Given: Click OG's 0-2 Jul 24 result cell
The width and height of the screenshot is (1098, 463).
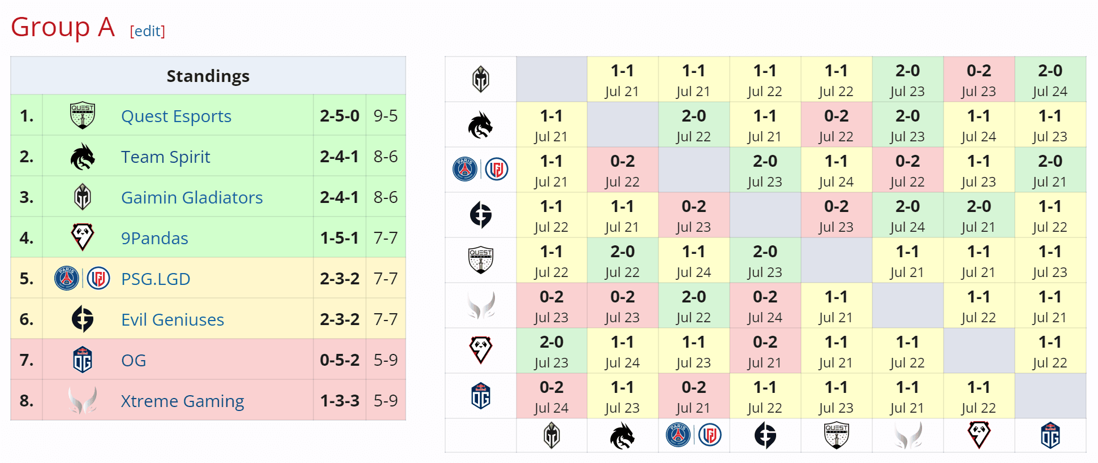Looking at the screenshot, I should pyautogui.click(x=552, y=396).
